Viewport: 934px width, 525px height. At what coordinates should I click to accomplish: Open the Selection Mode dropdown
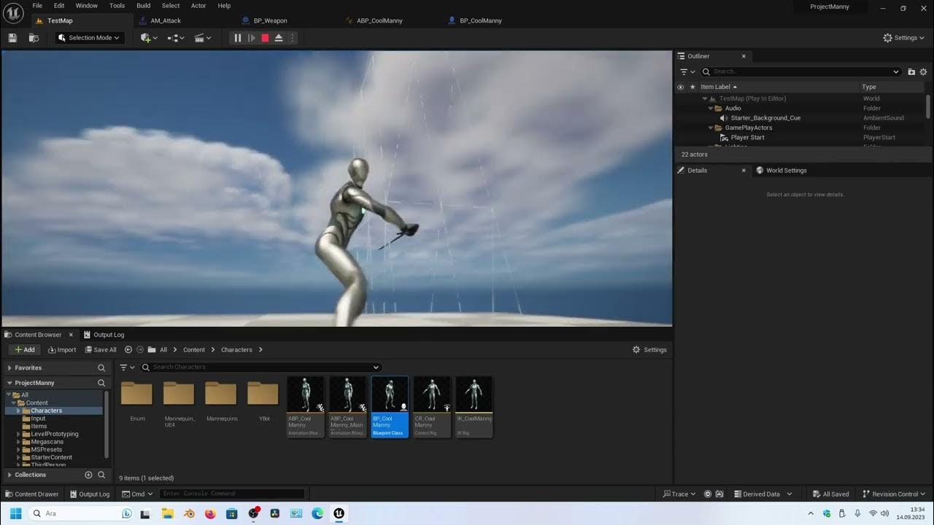coord(90,38)
